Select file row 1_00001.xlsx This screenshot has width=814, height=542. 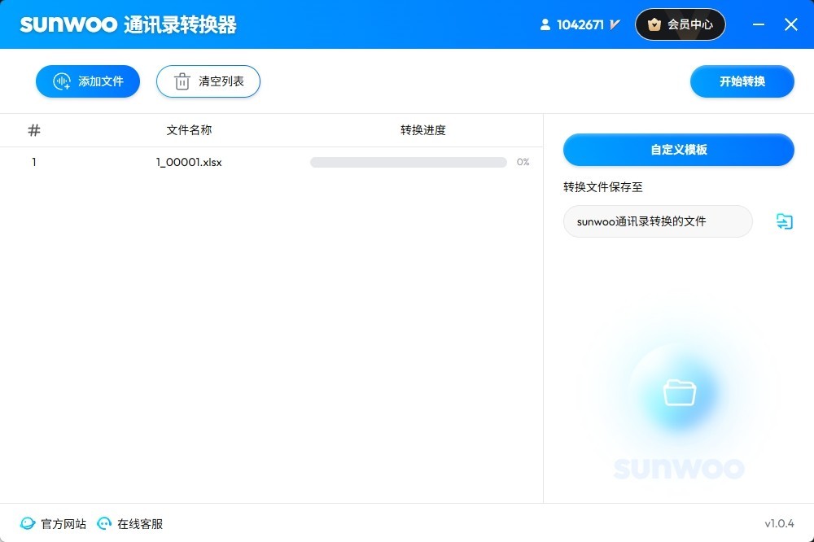(x=272, y=163)
